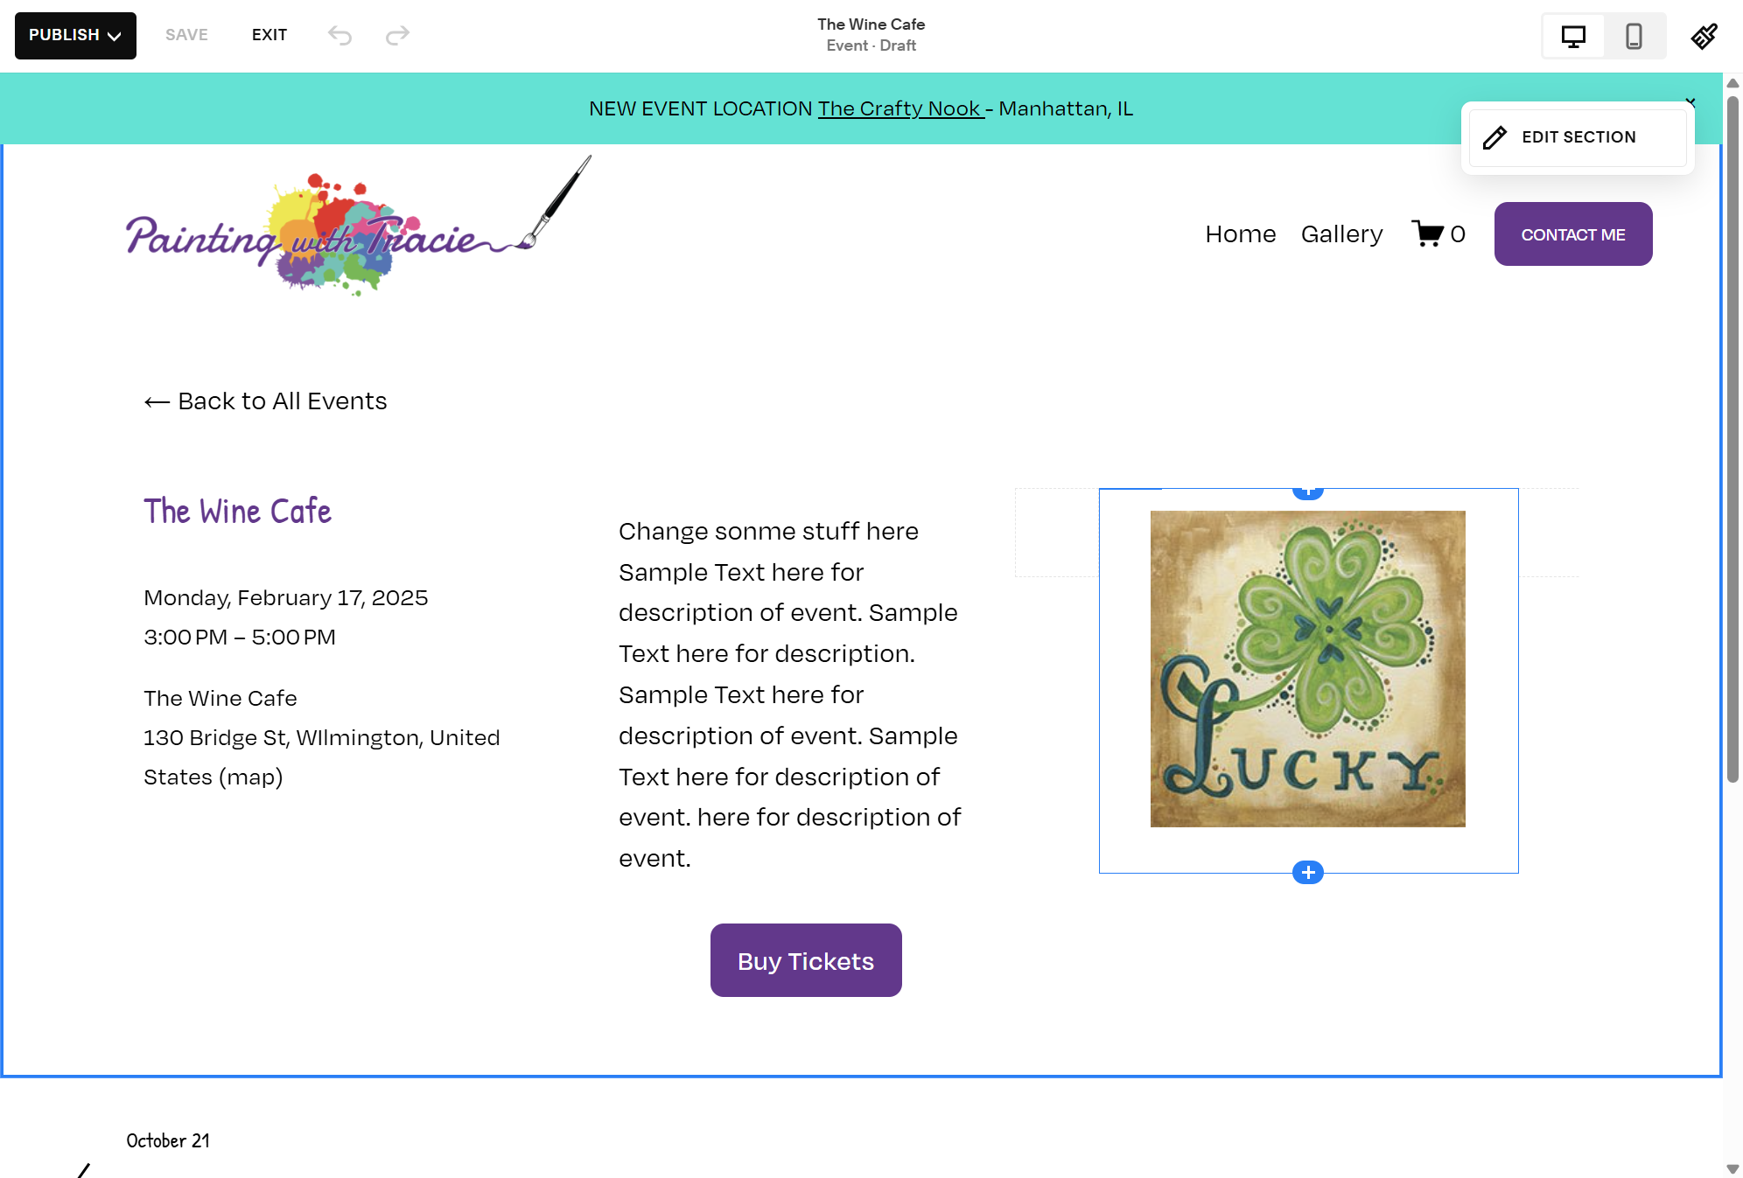Image resolution: width=1743 pixels, height=1178 pixels.
Task: Click the Buy Tickets button
Action: (806, 961)
